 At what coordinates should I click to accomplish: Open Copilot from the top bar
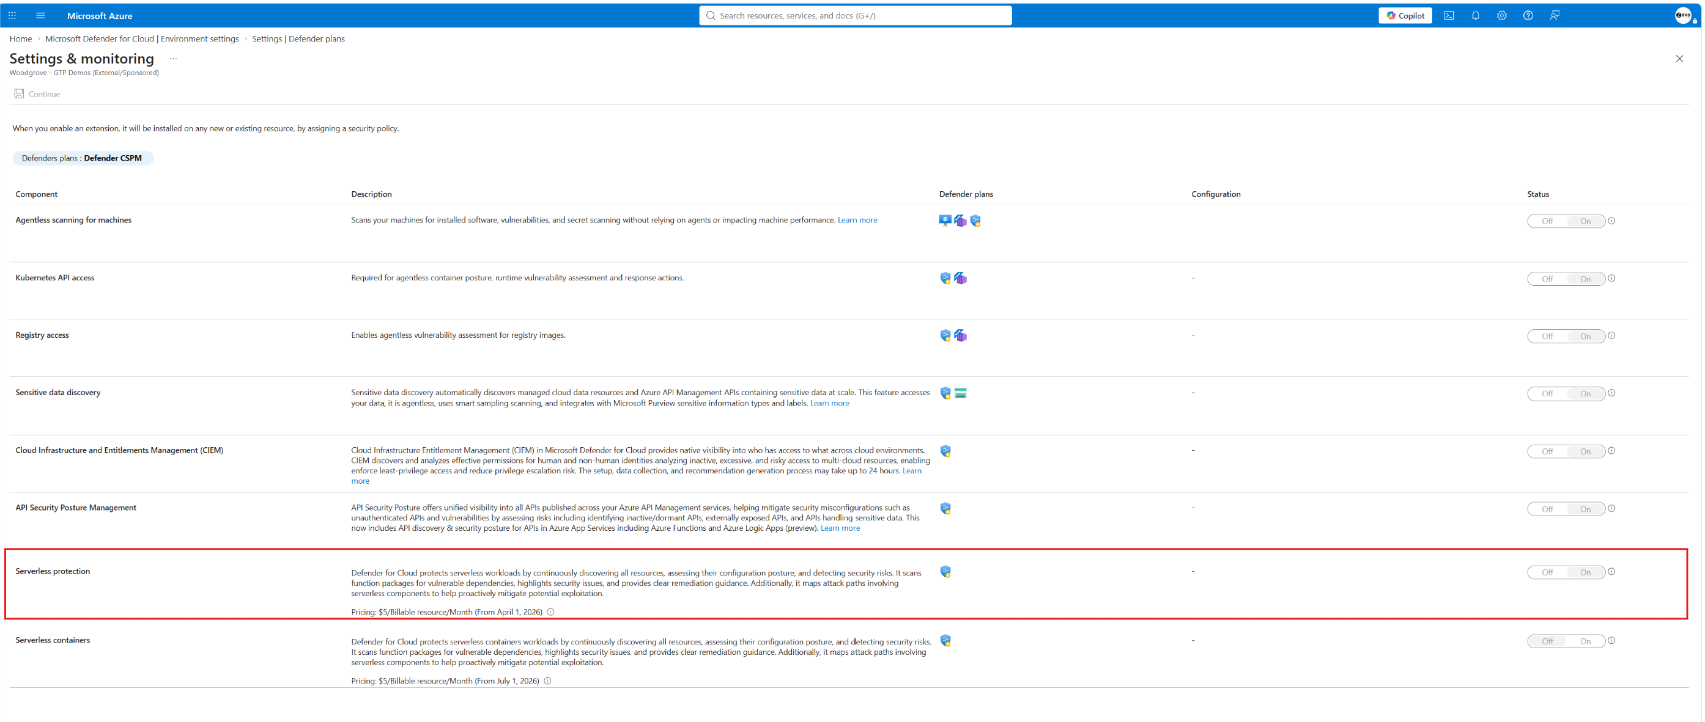1405,16
